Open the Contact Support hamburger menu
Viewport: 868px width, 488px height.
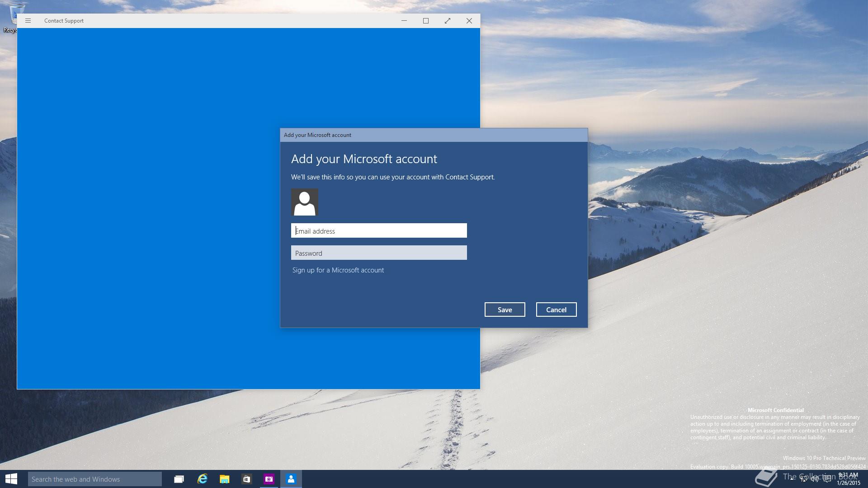point(28,21)
